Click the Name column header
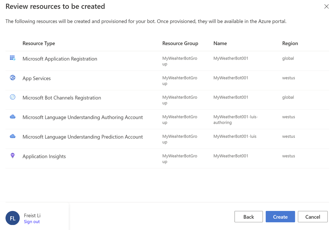This screenshot has width=334, height=230. [220, 43]
